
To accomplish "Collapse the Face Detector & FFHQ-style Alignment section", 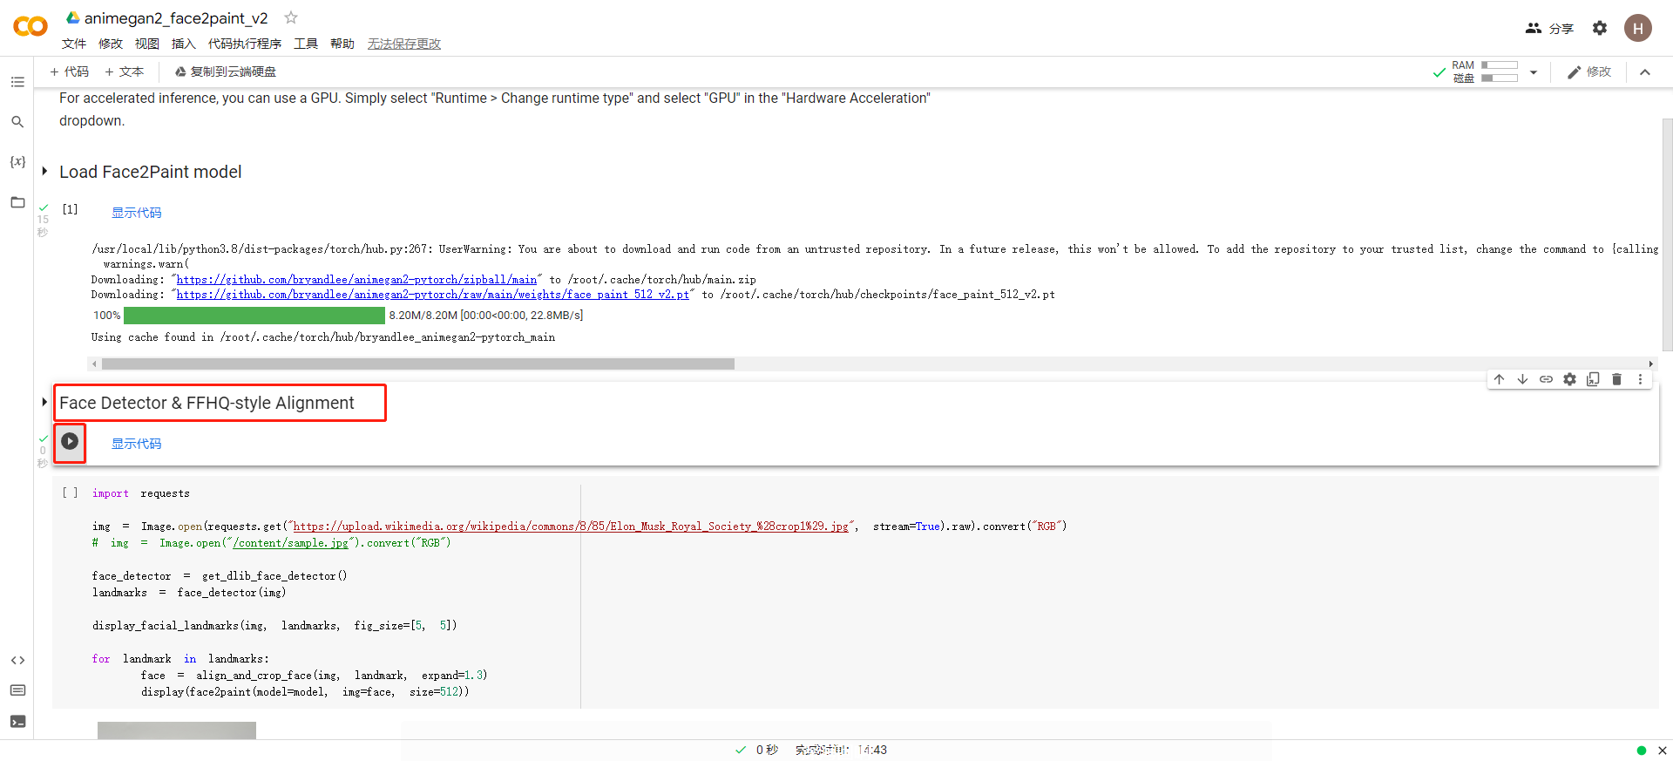I will tap(44, 403).
